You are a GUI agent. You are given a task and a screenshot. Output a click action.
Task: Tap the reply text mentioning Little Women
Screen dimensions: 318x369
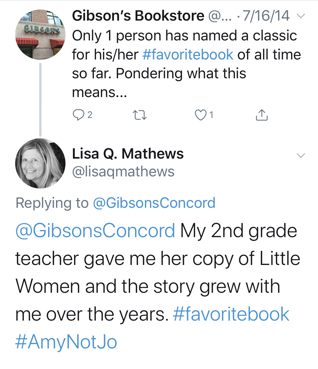[x=157, y=272]
